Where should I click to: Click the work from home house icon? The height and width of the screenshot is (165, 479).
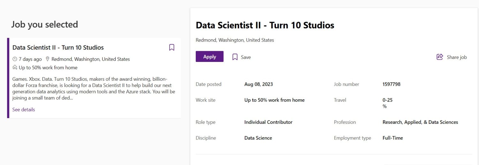15,67
